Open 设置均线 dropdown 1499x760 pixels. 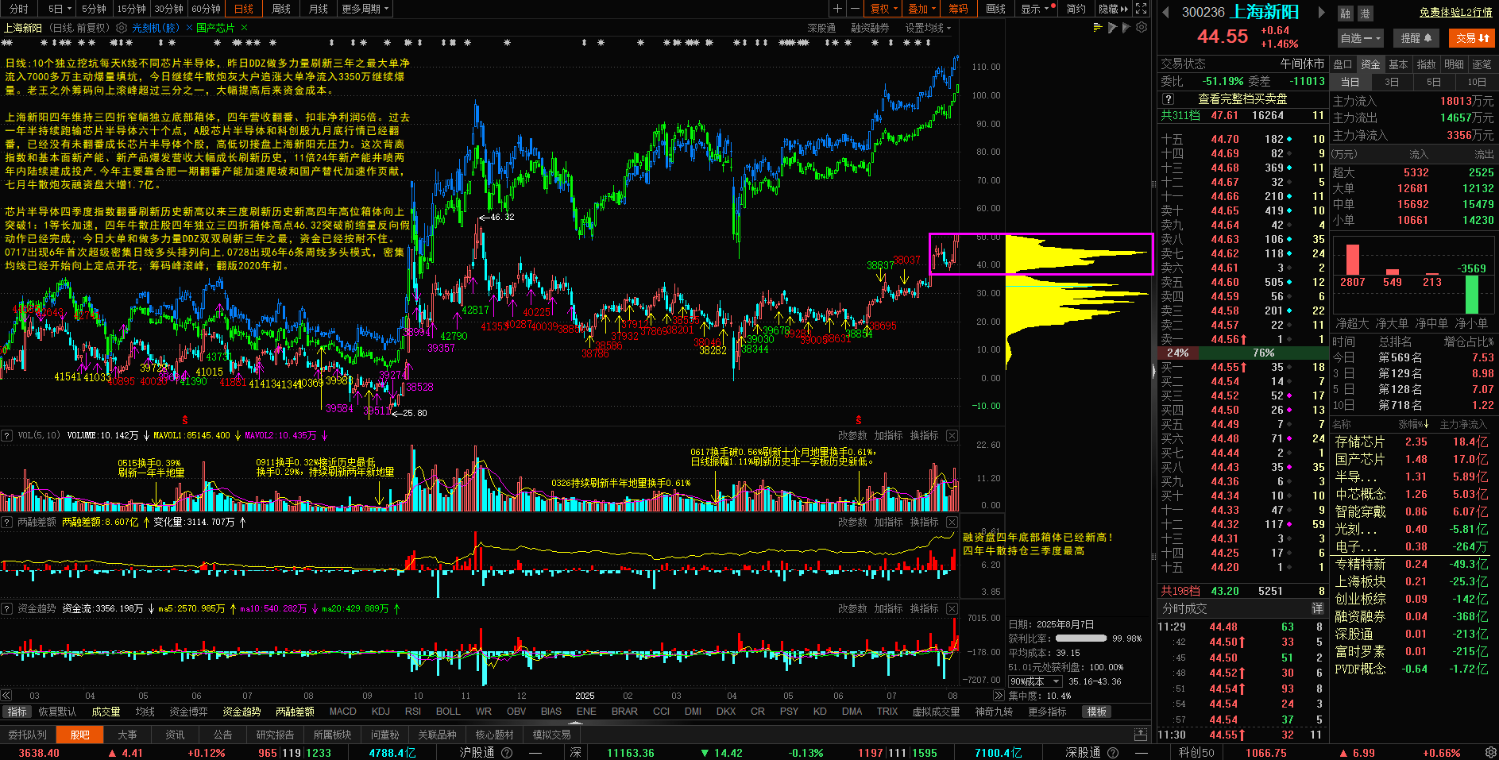(x=928, y=28)
